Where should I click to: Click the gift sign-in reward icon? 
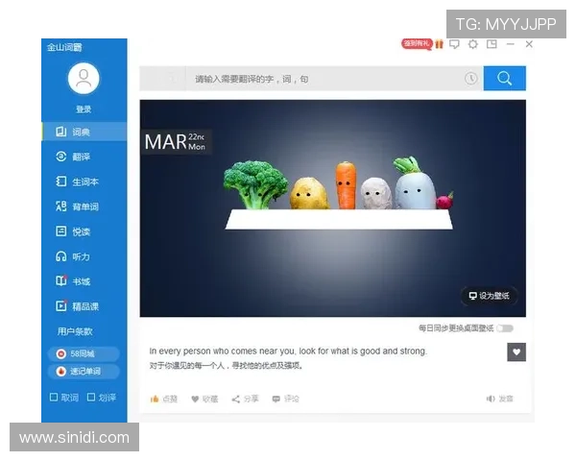click(439, 44)
